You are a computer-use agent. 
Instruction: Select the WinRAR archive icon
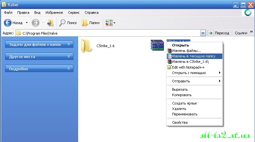coord(157,45)
